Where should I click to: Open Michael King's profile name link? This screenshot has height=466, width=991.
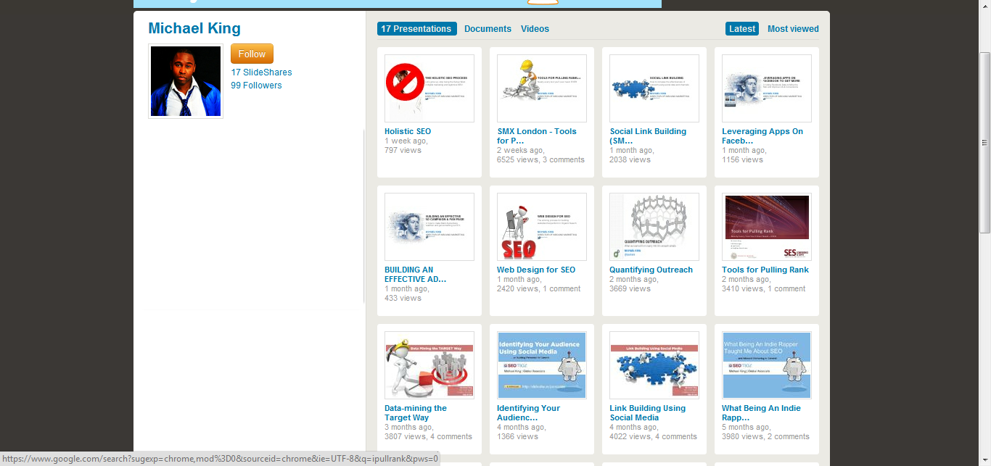pyautogui.click(x=194, y=28)
